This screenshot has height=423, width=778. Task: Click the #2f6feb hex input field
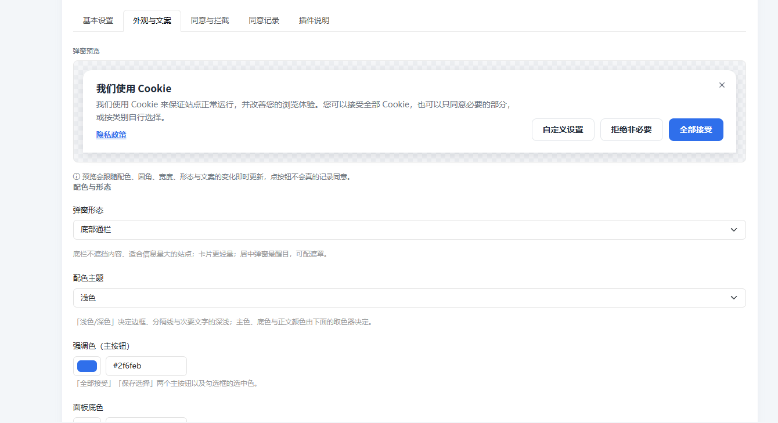click(146, 366)
